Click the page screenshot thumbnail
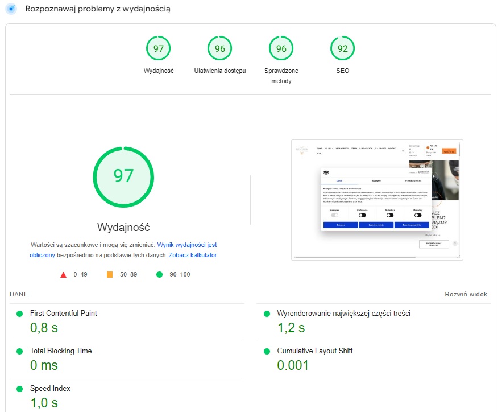The image size is (502, 412). click(377, 200)
